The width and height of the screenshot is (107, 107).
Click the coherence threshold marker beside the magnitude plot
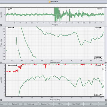click(x=103, y=69)
